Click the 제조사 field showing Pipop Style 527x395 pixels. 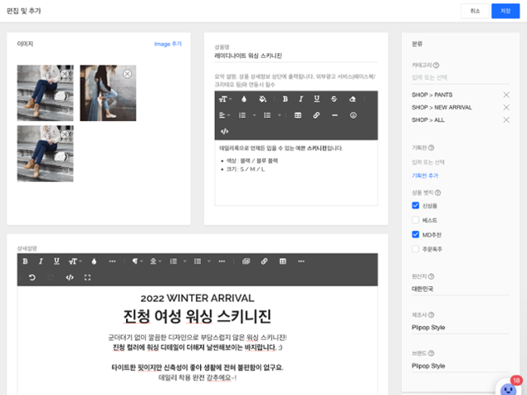point(460,328)
